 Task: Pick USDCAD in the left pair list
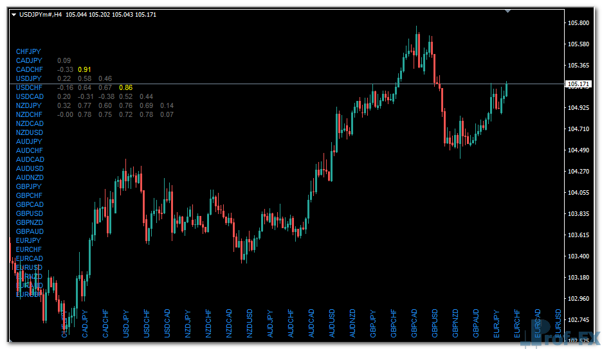point(30,96)
